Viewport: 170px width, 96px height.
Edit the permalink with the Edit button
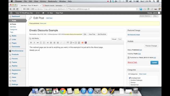(x=85, y=34)
